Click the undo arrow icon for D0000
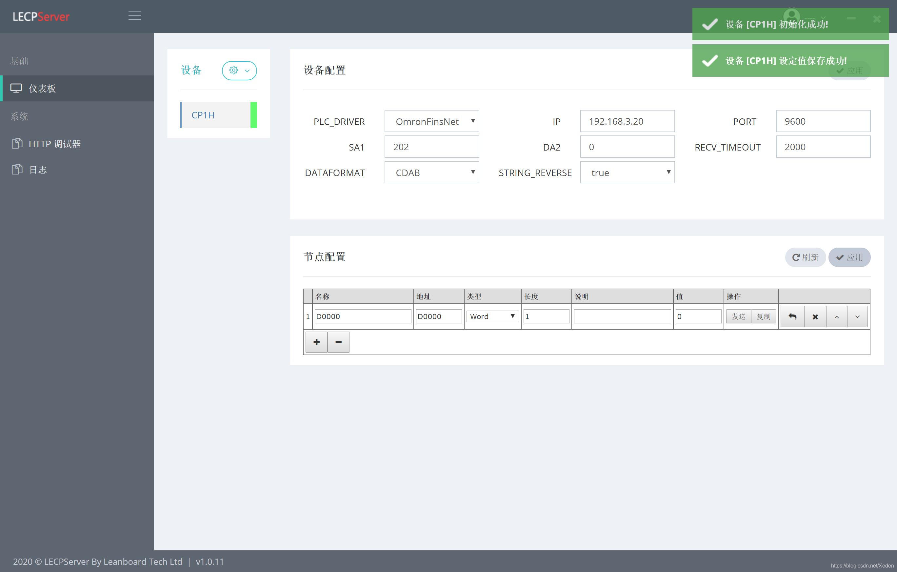Screen dimensions: 897x572 click(793, 317)
